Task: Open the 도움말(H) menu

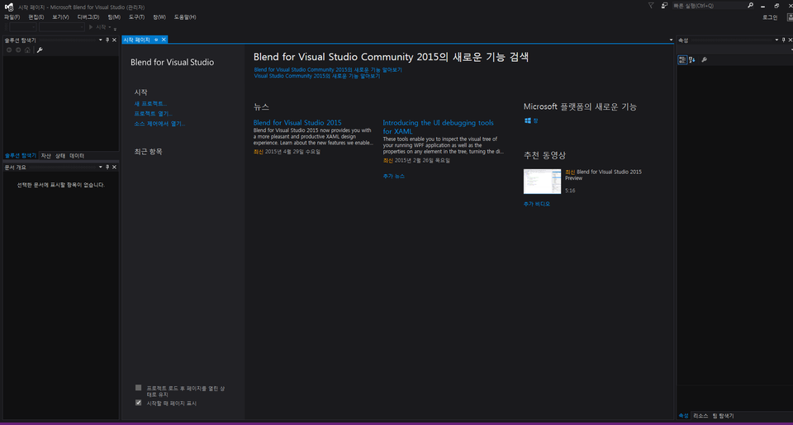Action: point(185,17)
